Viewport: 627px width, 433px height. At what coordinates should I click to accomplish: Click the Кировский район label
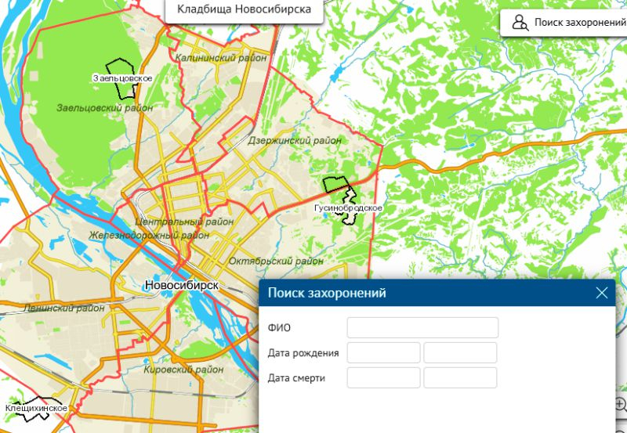pos(183,370)
